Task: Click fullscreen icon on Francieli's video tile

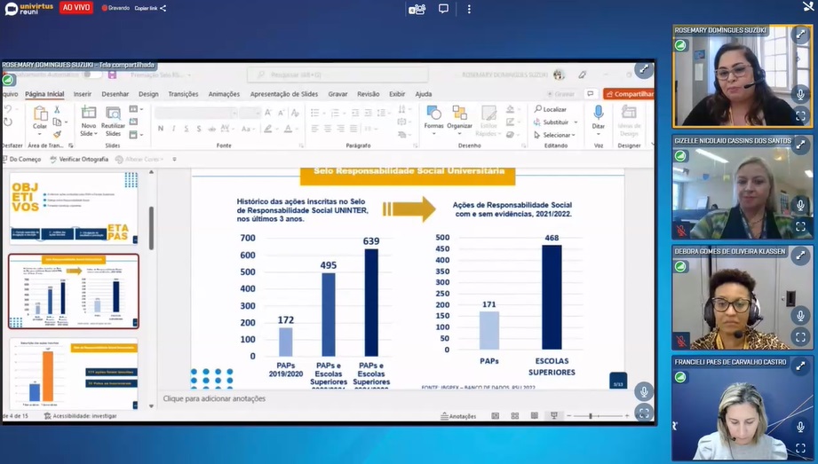Action: 800,448
